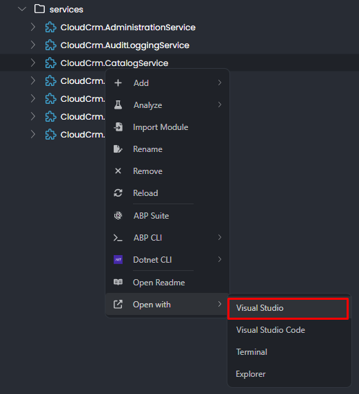Image resolution: width=359 pixels, height=394 pixels.
Task: Open the ABP CLI submenu
Action: point(167,238)
